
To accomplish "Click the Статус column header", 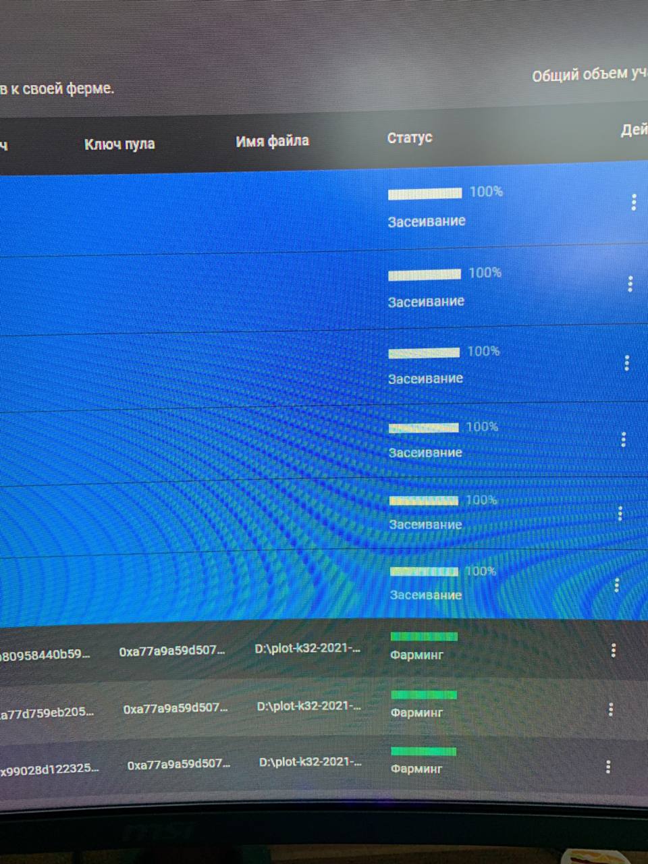I will point(410,138).
